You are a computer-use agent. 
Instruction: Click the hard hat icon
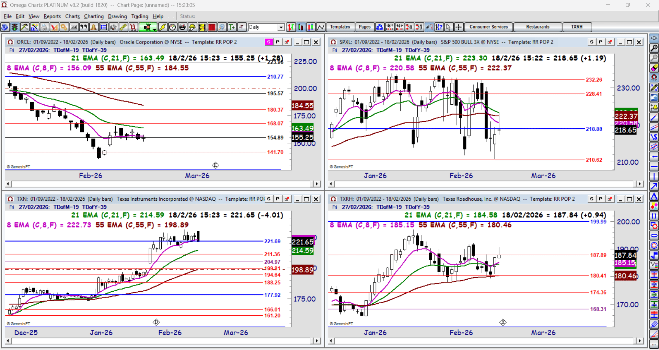(x=192, y=27)
